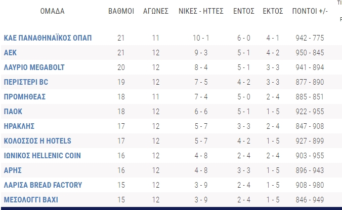The height and width of the screenshot is (210, 342).
Task: Open the ΙΩΝΙΚΟΣ HELLENIC COIN link
Action: (42, 156)
